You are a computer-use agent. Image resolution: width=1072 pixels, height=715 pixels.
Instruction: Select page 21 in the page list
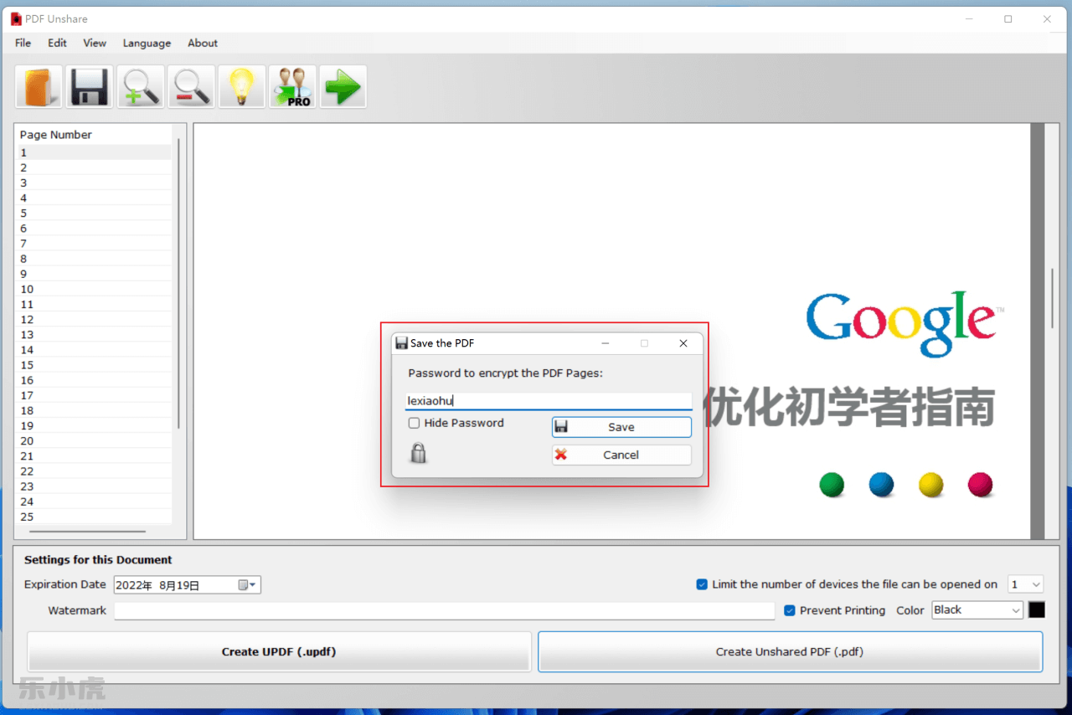[x=95, y=455]
